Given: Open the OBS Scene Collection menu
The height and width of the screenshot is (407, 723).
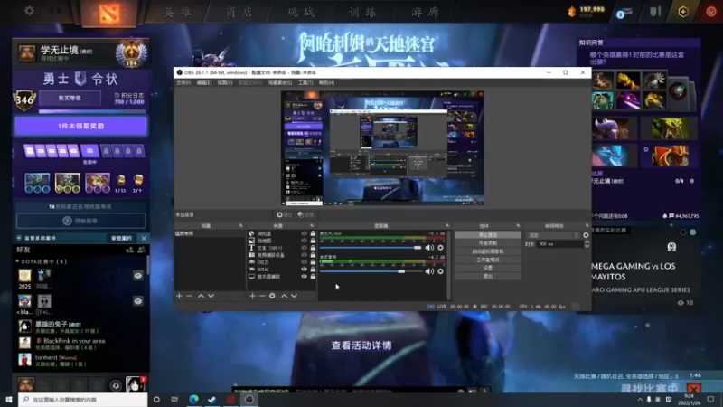Looking at the screenshot, I should pos(280,83).
